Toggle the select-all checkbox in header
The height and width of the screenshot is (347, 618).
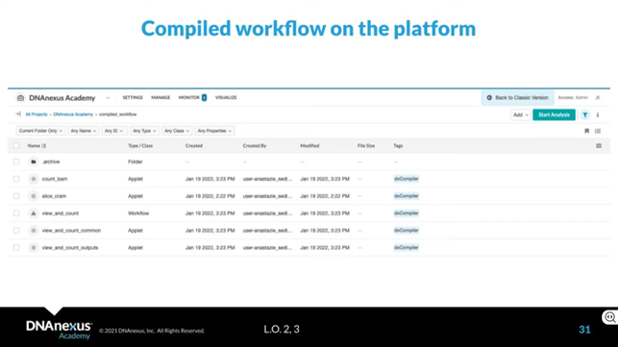click(16, 146)
